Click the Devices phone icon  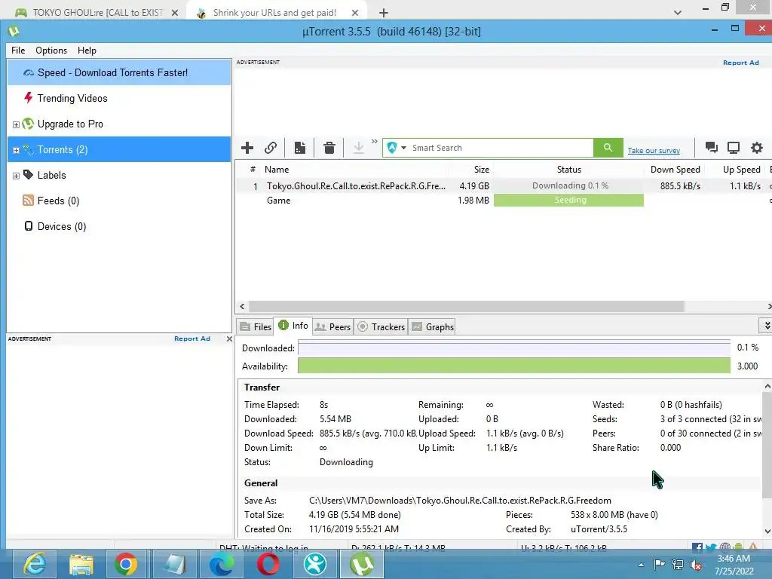(x=29, y=226)
